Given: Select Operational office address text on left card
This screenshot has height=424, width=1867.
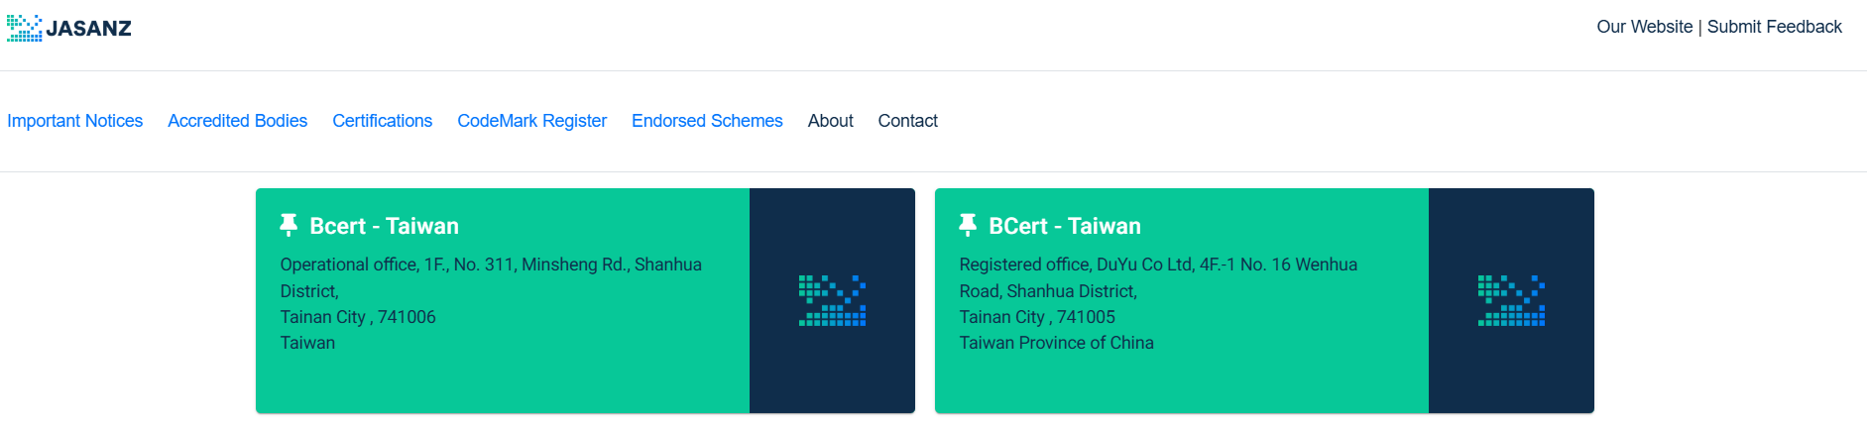Looking at the screenshot, I should click(x=491, y=277).
